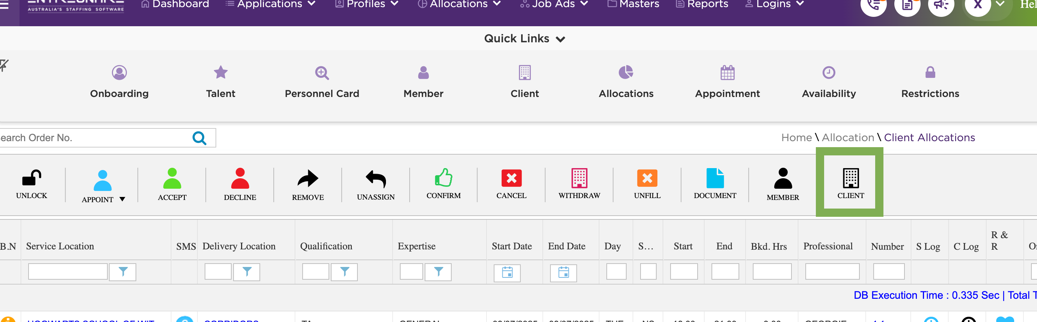Image resolution: width=1037 pixels, height=322 pixels.
Task: Go to Dashboard in the nav bar
Action: point(175,4)
